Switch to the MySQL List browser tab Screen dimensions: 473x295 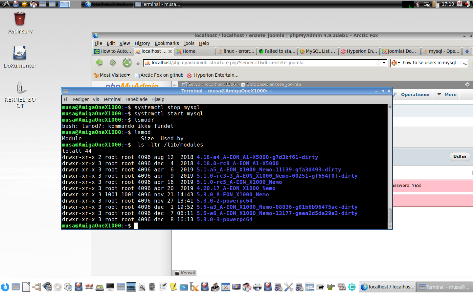pos(318,51)
